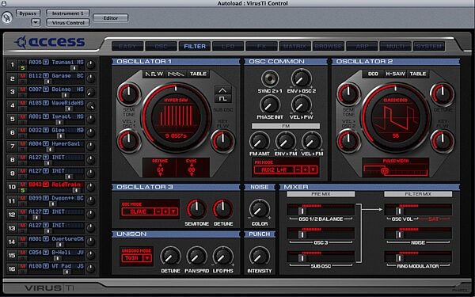Open preset dropdown for C054 B-Heli
Screen dimensions: 475x297
(x=45, y=252)
